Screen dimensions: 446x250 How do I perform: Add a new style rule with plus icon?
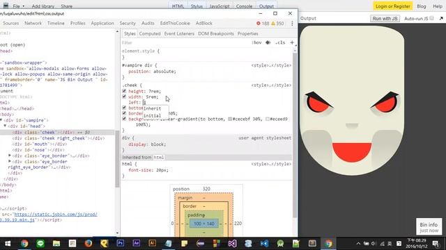(292, 42)
